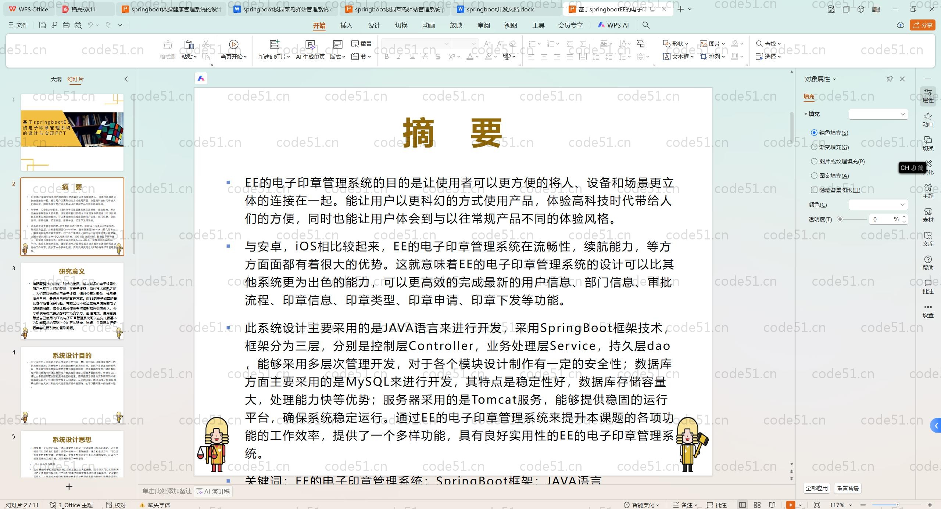This screenshot has width=941, height=509.
Task: Open the 大纲 outline pane tab
Action: (x=56, y=79)
